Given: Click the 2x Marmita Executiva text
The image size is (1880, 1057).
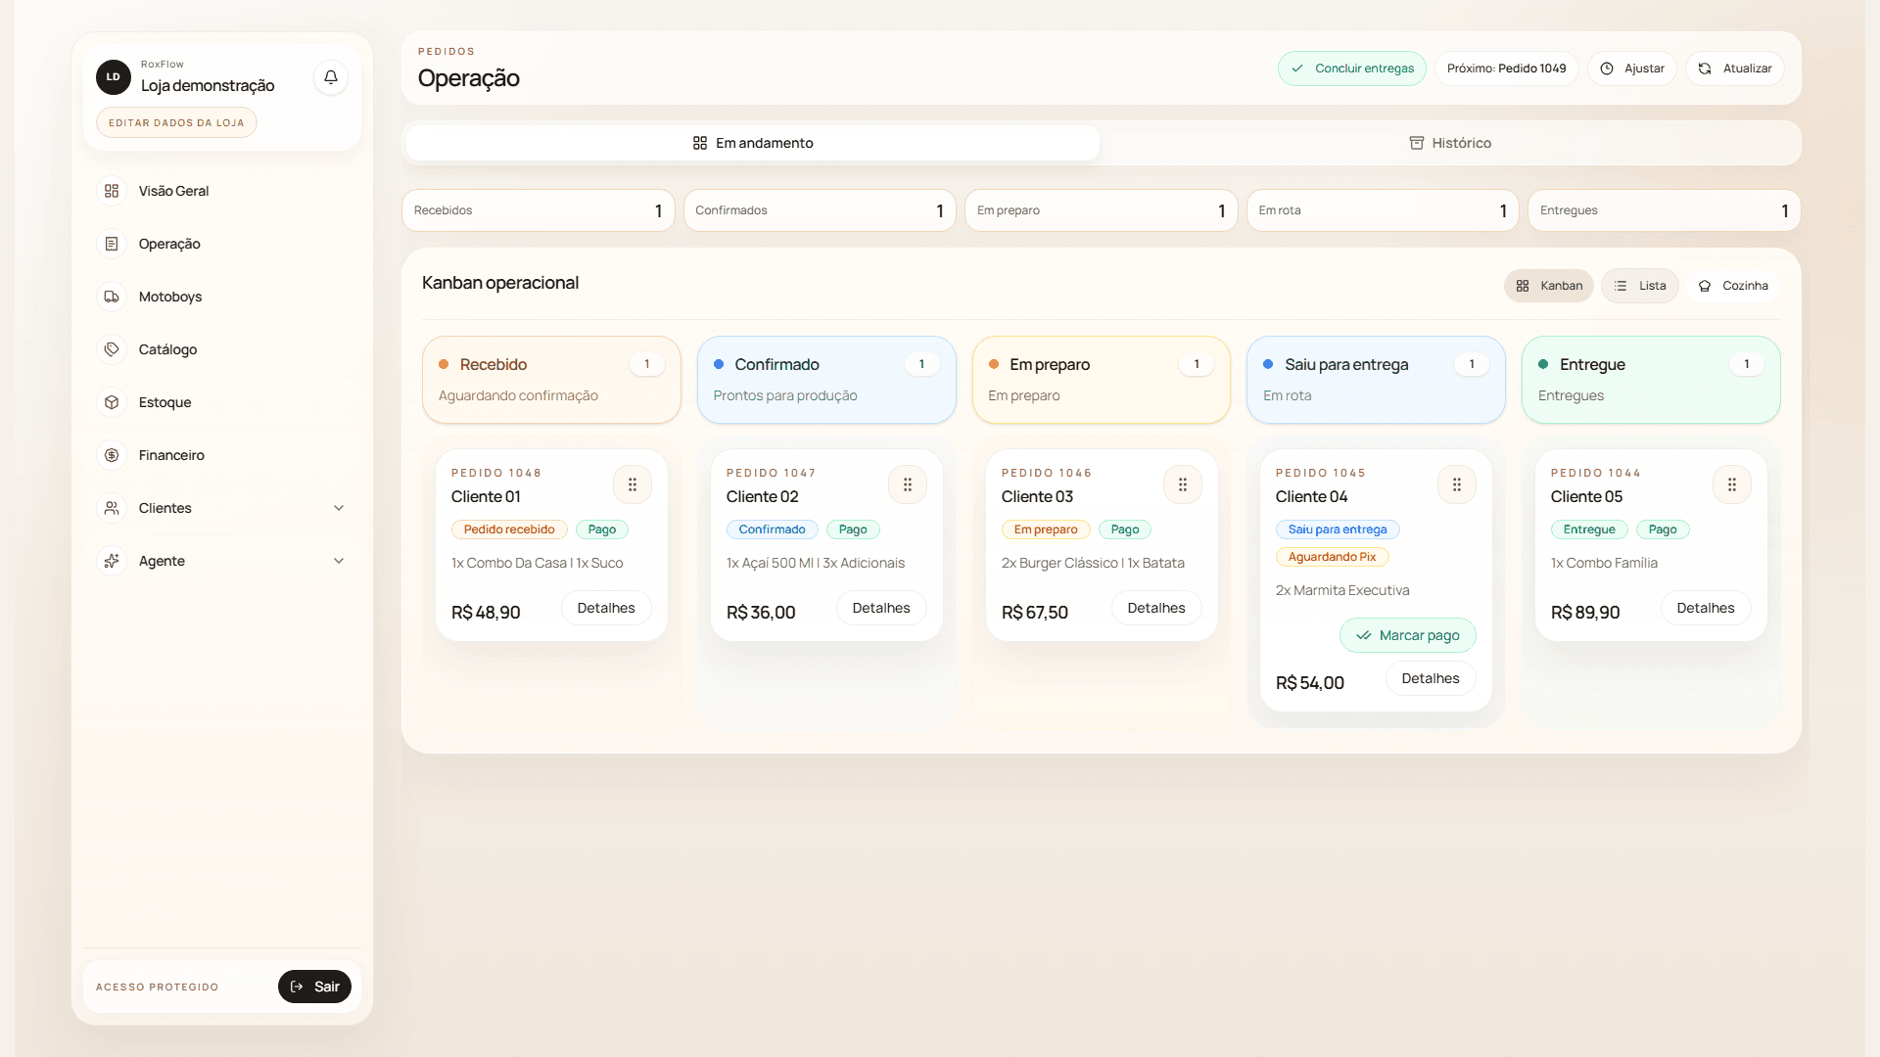Looking at the screenshot, I should 1342,590.
